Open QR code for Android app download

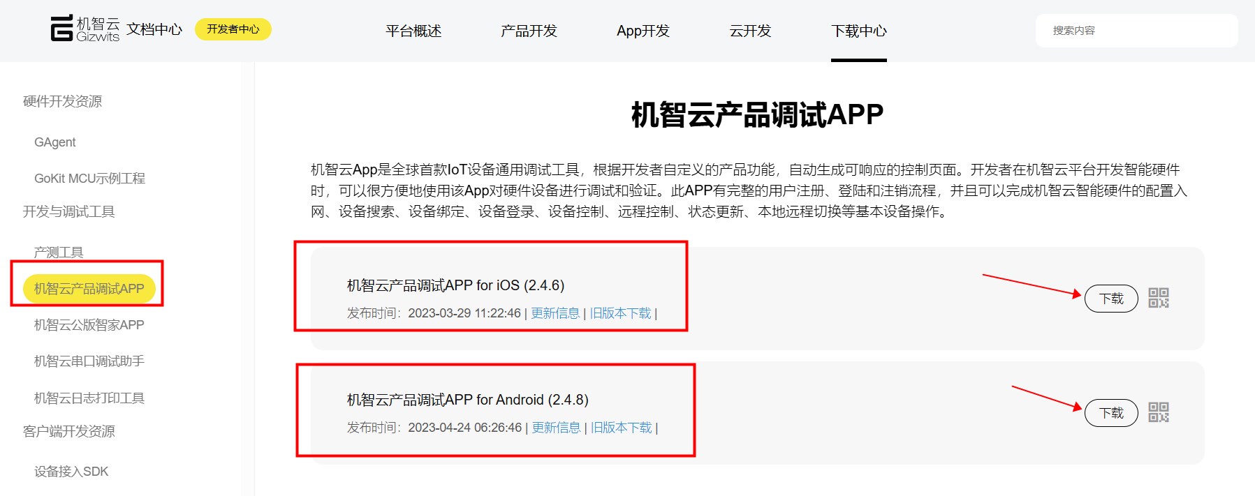point(1159,412)
